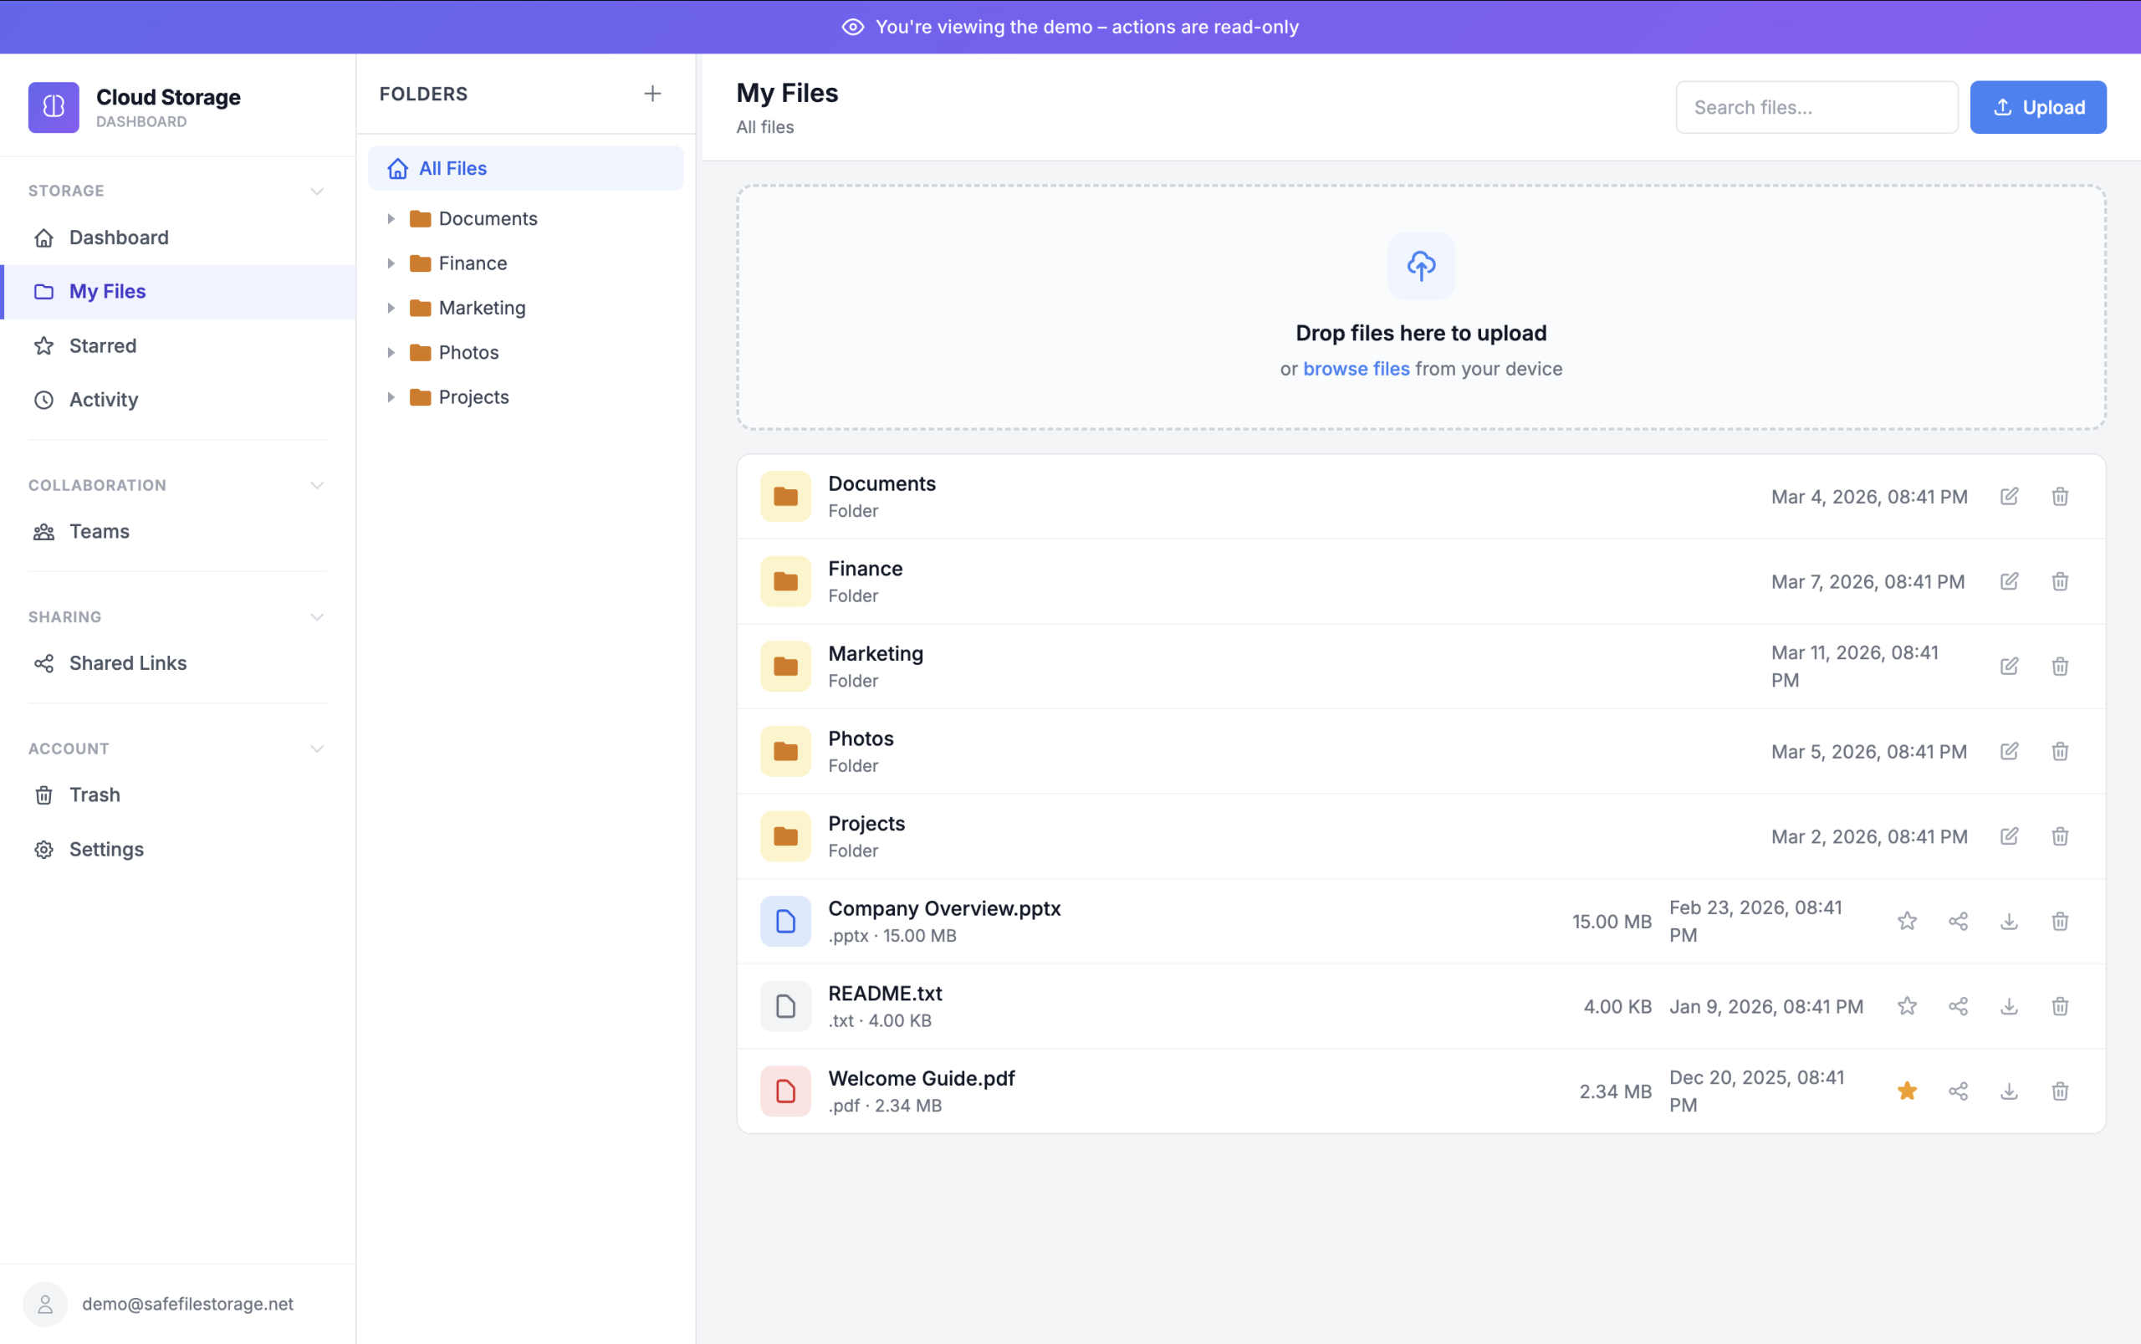
Task: Go to Dashboard in sidebar
Action: [178, 238]
